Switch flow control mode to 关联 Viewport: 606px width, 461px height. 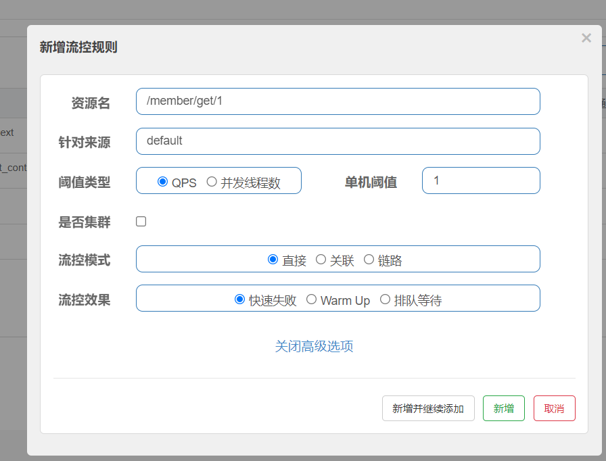point(321,260)
